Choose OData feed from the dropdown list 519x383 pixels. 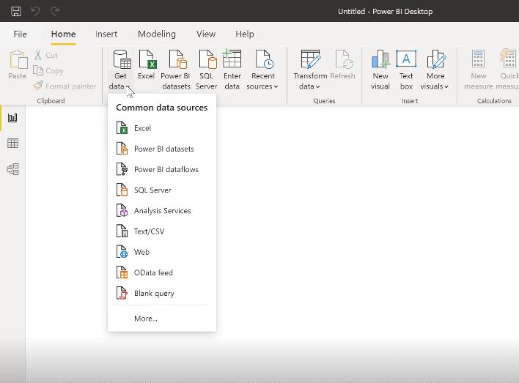(153, 272)
